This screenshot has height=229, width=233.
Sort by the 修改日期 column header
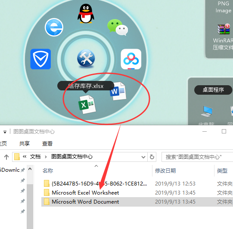point(165,170)
